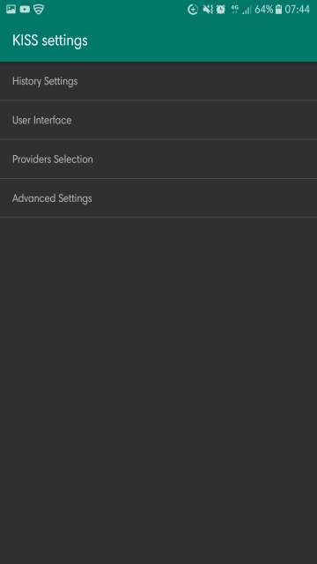Open the User Interface settings
This screenshot has width=317, height=564.
[x=158, y=120]
